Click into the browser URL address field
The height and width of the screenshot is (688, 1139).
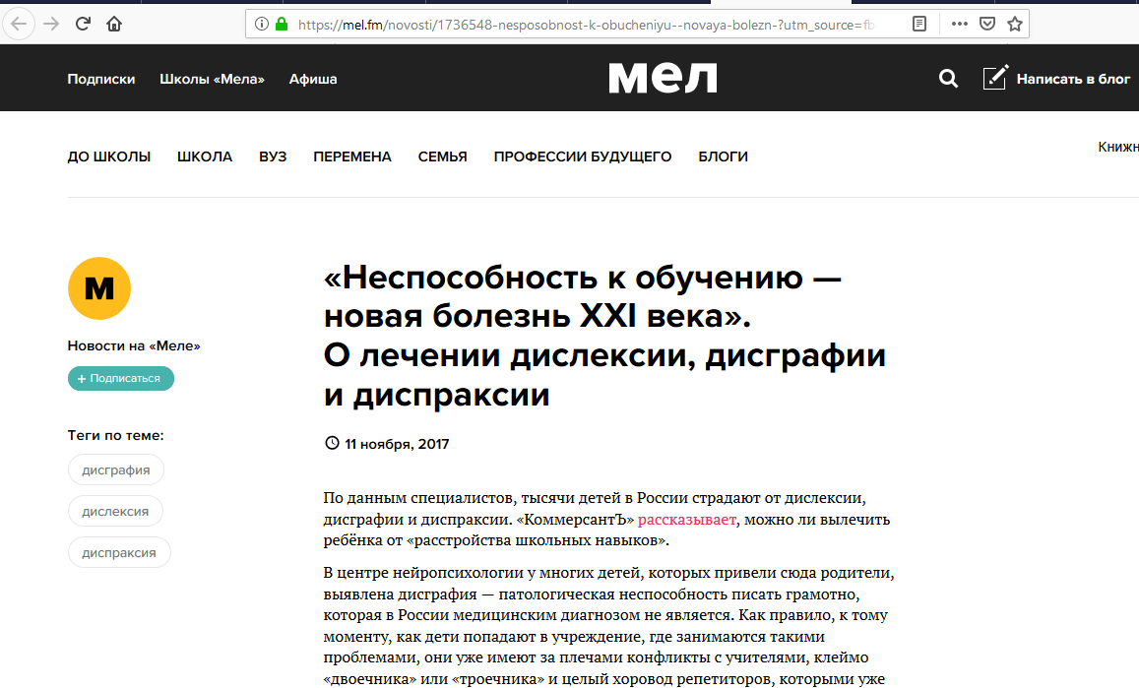[x=591, y=24]
